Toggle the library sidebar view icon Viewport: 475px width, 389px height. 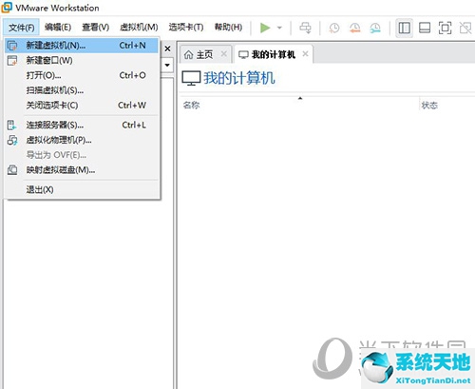pyautogui.click(x=405, y=28)
